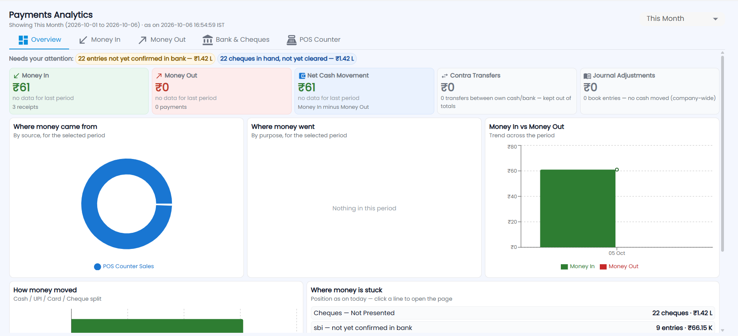The width and height of the screenshot is (738, 336).
Task: Click the '3 receipts' text
Action: [25, 107]
